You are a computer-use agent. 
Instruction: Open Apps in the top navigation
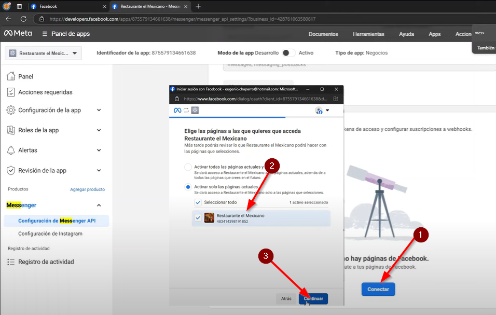coord(435,34)
